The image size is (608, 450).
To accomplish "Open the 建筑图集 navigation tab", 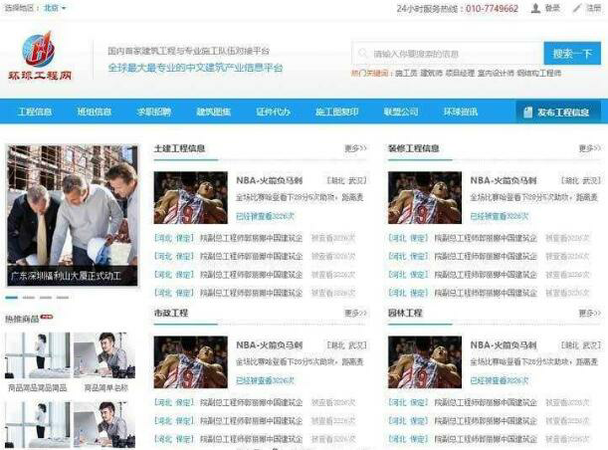I will point(211,112).
